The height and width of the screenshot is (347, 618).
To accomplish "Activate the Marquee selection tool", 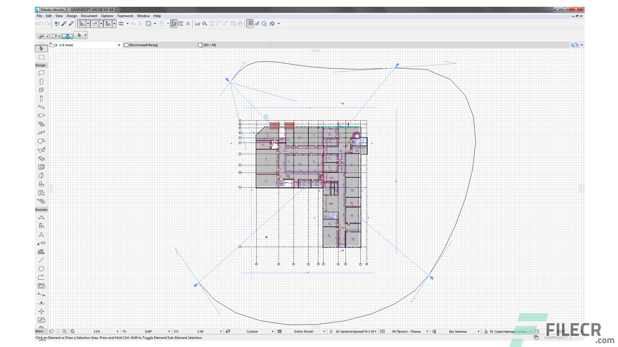I will pyautogui.click(x=41, y=57).
